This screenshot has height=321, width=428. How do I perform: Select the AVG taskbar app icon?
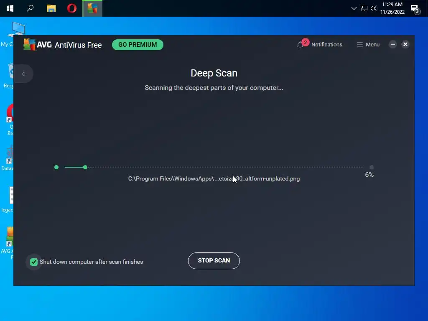92,8
